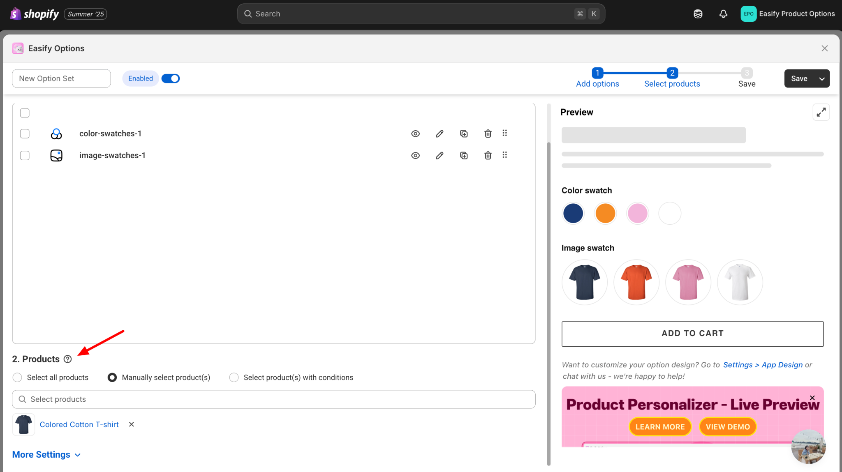Expand More Settings section
This screenshot has height=472, width=842.
pos(46,455)
